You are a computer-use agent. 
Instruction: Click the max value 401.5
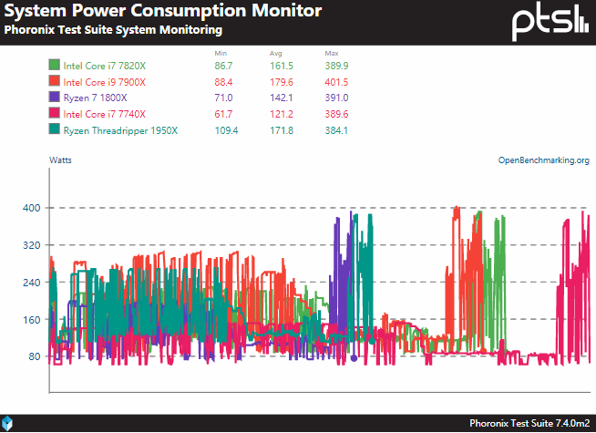pyautogui.click(x=336, y=82)
